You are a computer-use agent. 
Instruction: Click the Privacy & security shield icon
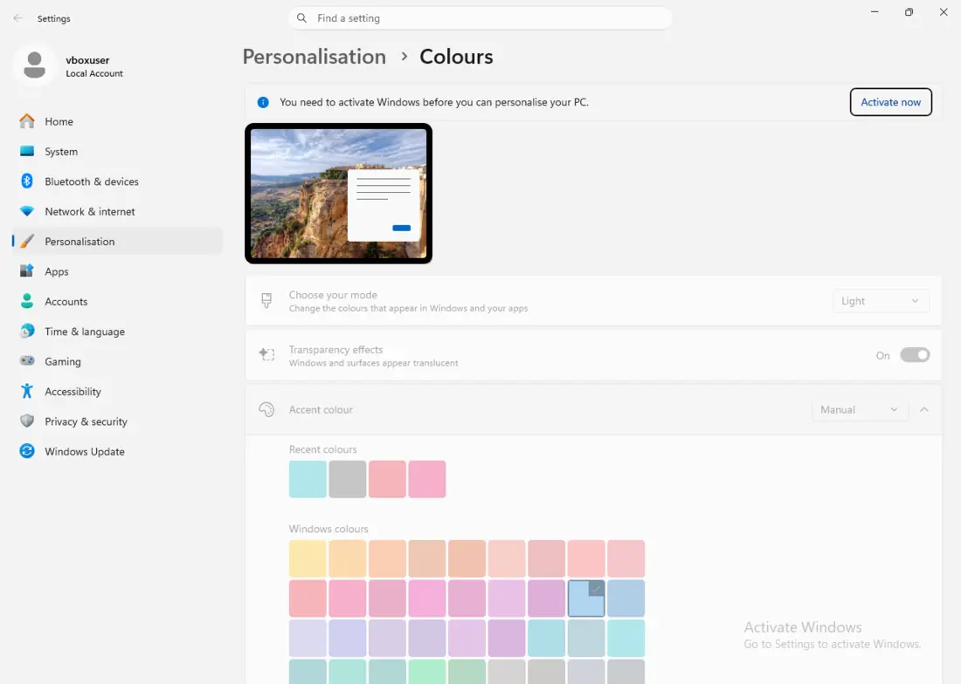[x=27, y=421]
